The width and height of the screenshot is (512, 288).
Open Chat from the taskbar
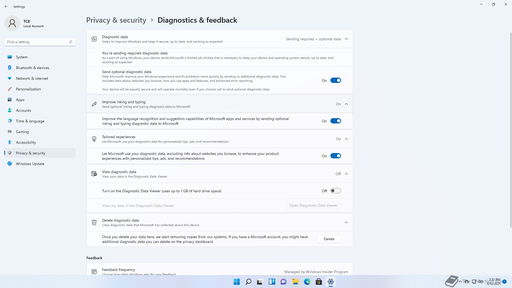click(283, 282)
